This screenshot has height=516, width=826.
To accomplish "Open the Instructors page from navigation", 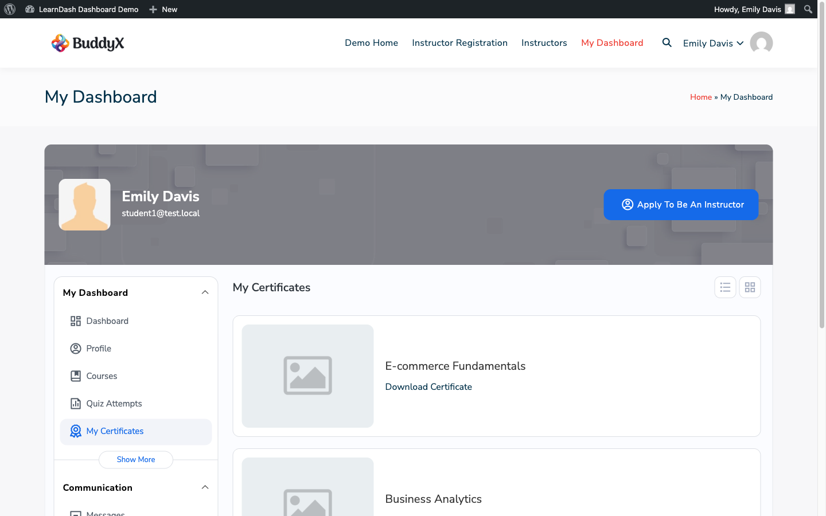I will [x=544, y=42].
